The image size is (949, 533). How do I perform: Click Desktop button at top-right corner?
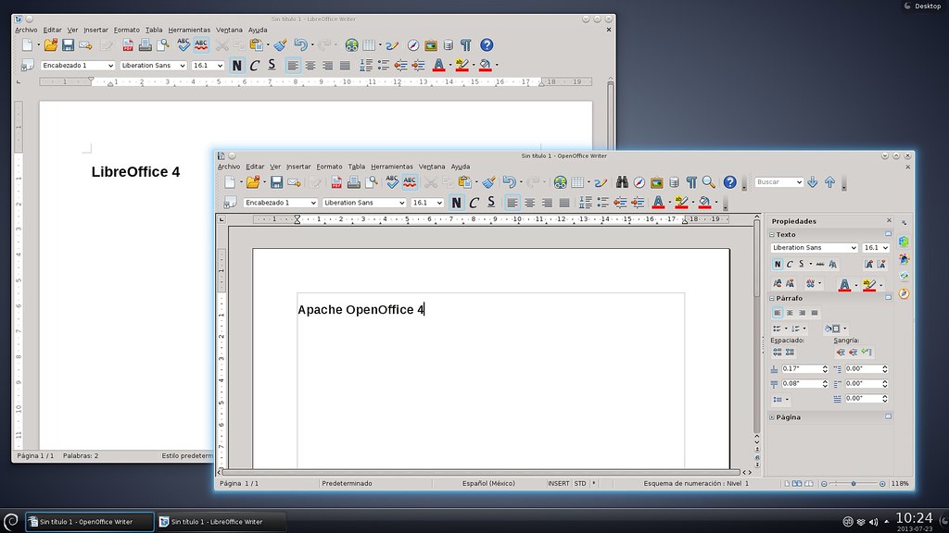click(923, 6)
